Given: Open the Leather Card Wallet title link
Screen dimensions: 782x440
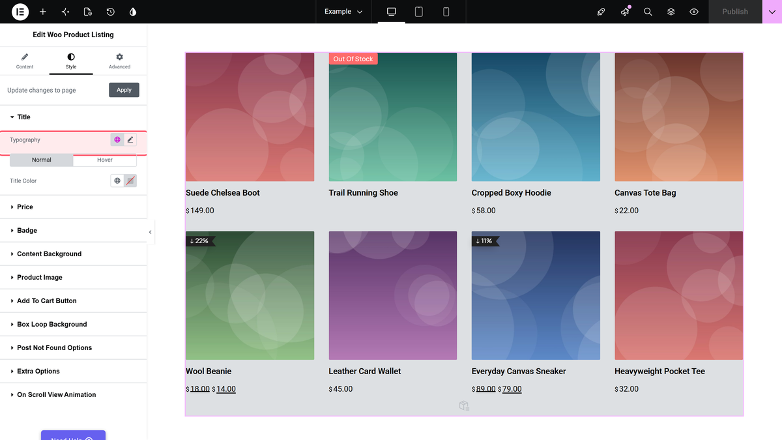Looking at the screenshot, I should pos(365,371).
